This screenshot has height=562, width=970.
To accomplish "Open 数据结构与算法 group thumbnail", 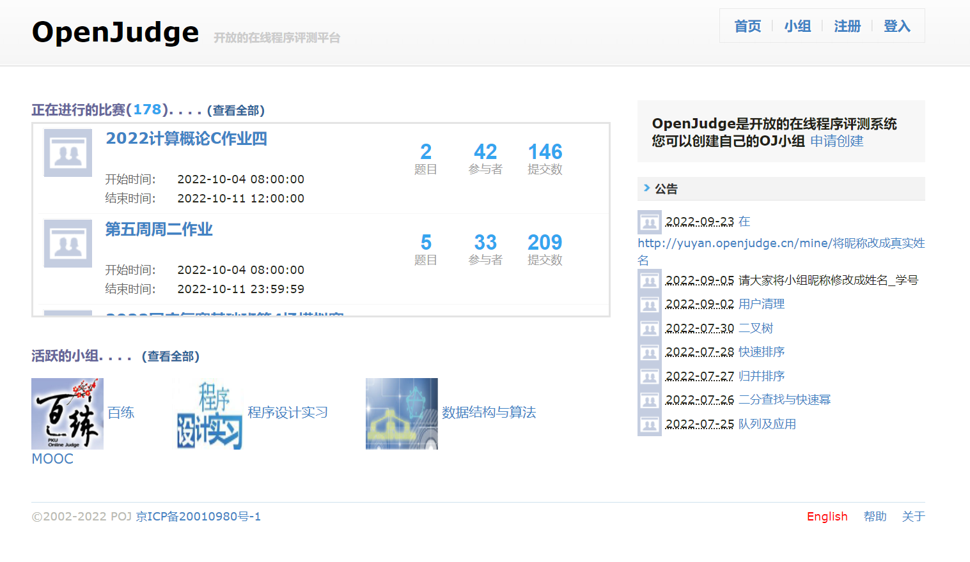I will (x=402, y=414).
